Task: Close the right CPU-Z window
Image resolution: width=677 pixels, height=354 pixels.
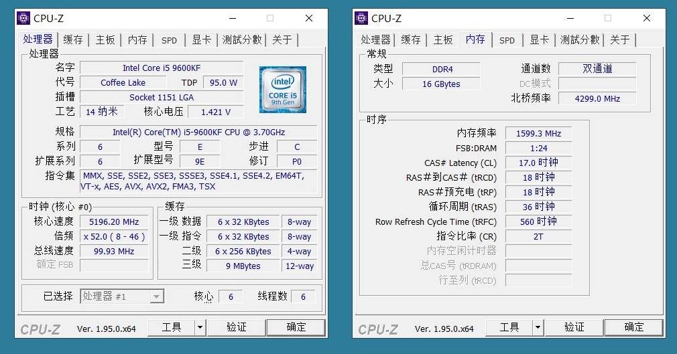Action: point(647,18)
